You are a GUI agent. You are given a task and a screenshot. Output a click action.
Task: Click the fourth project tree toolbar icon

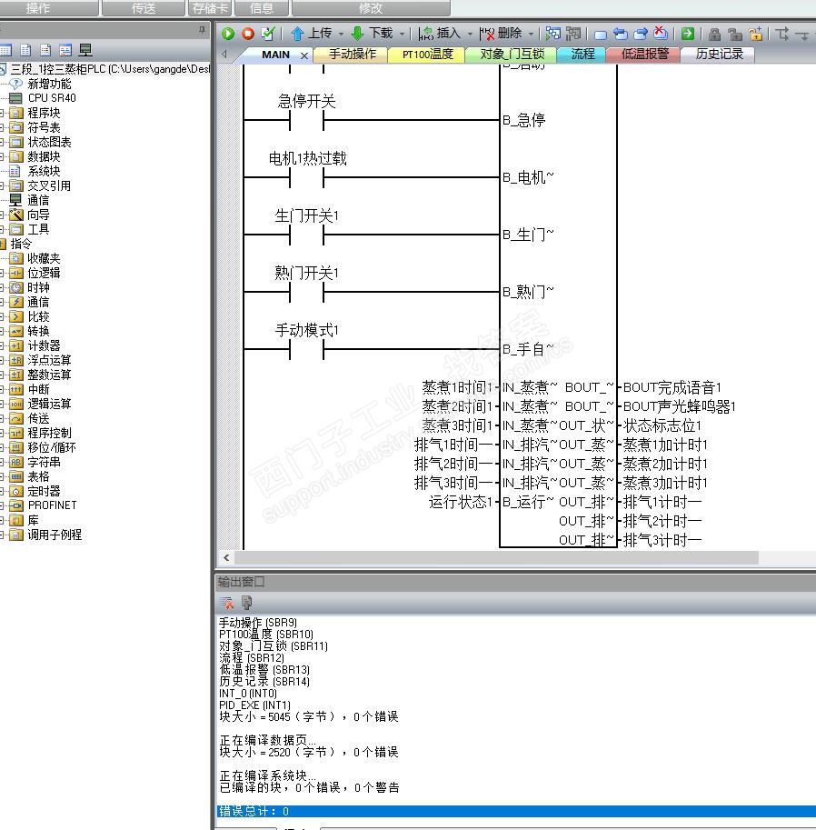65,50
